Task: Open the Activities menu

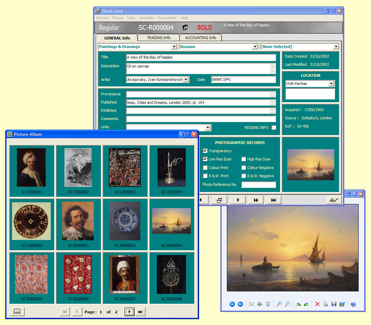Action: click(147, 18)
